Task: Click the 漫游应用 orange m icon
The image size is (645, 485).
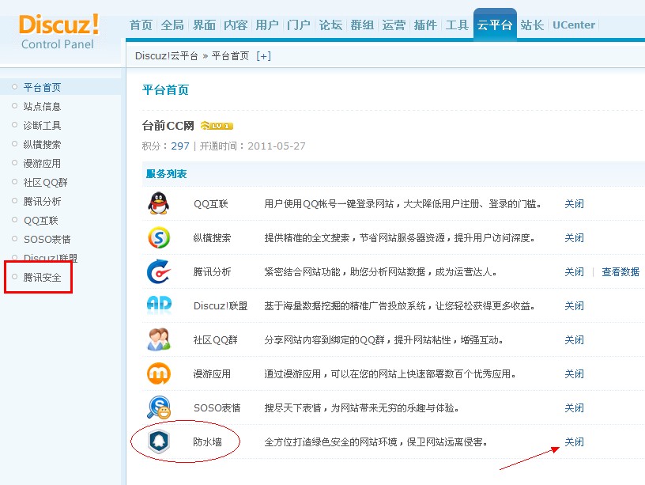Action: tap(159, 373)
